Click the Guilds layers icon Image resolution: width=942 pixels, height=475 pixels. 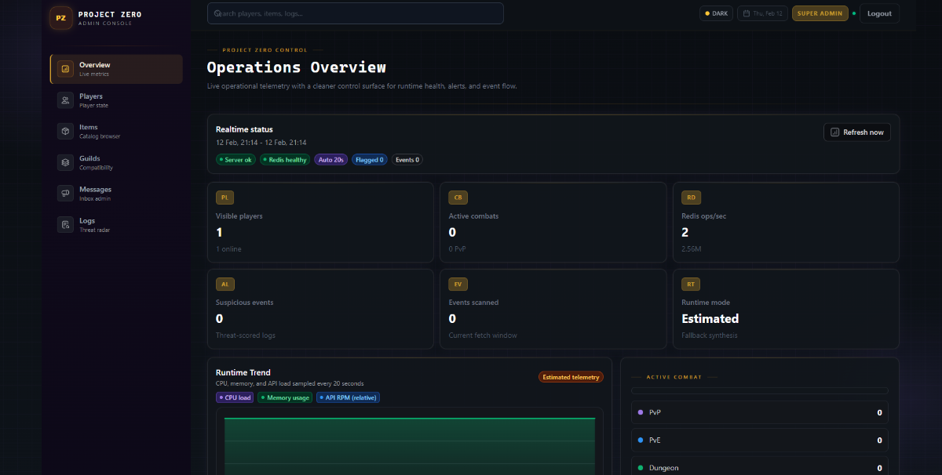click(65, 162)
